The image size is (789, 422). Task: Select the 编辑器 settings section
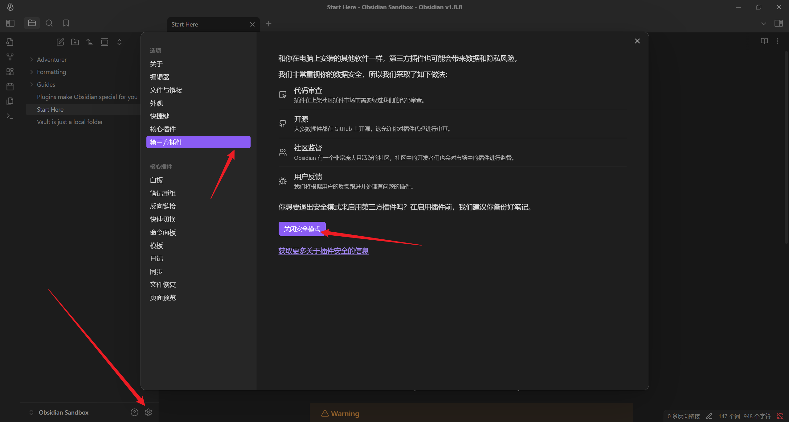(198, 77)
